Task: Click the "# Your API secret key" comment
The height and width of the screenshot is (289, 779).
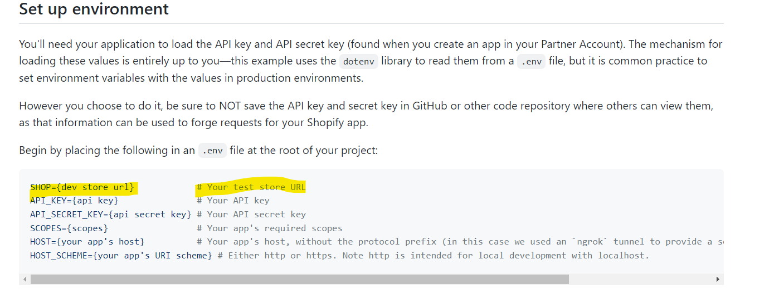Action: (251, 215)
